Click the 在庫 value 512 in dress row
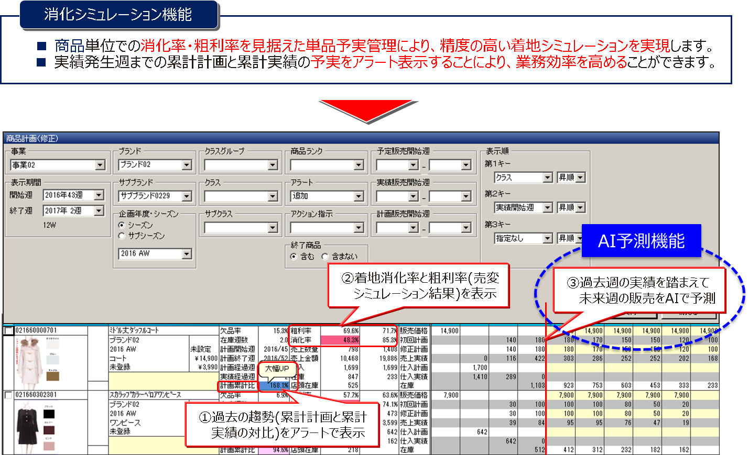 point(540,450)
